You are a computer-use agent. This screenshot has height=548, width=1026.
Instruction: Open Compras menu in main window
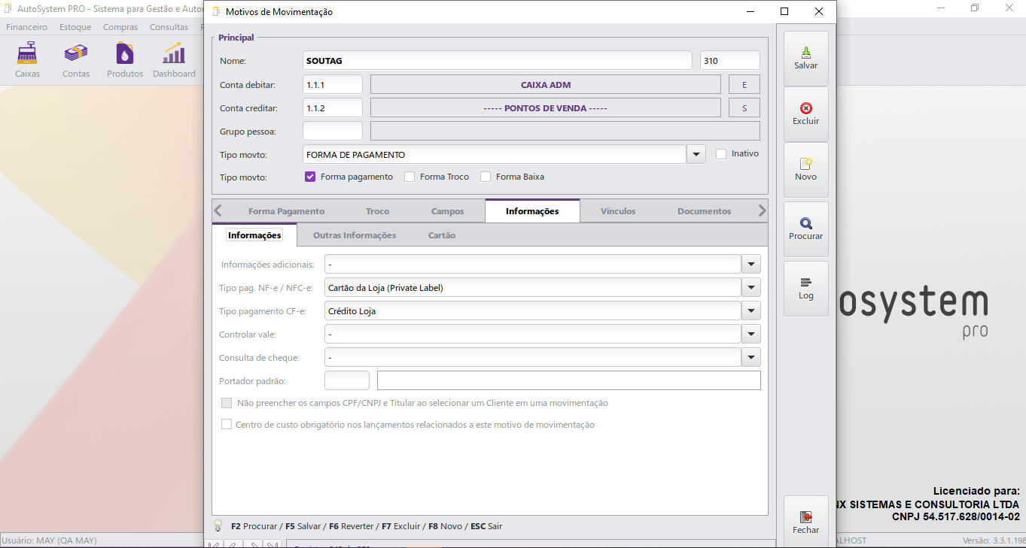(x=120, y=27)
